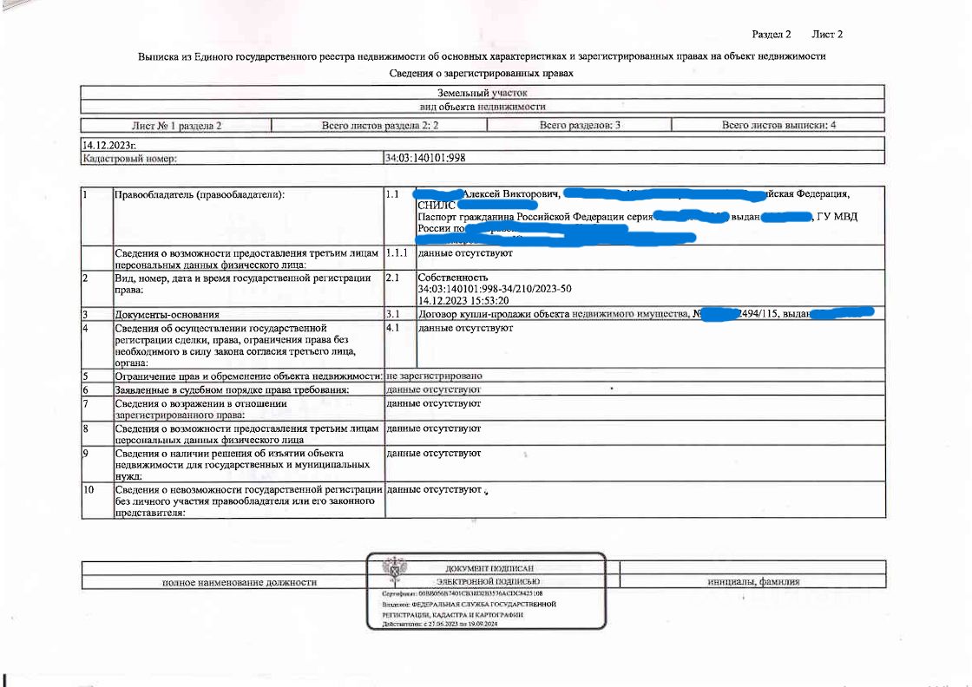
Task: Select the word "Собственность"
Action: tap(453, 278)
